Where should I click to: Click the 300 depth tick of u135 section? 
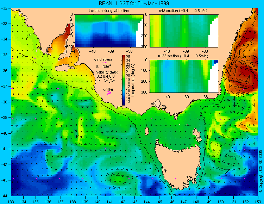coord(145,92)
